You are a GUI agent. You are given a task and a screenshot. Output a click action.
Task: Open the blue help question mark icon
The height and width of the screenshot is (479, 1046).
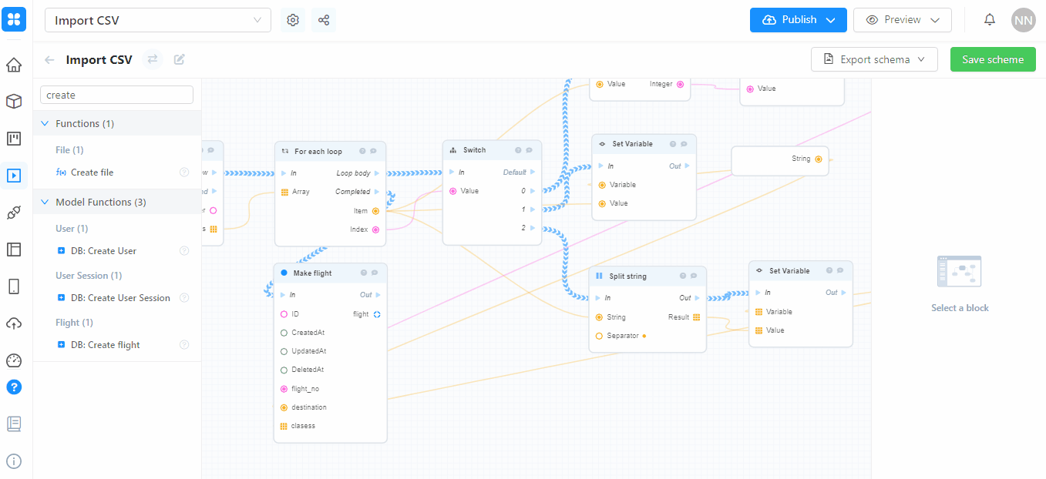14,387
